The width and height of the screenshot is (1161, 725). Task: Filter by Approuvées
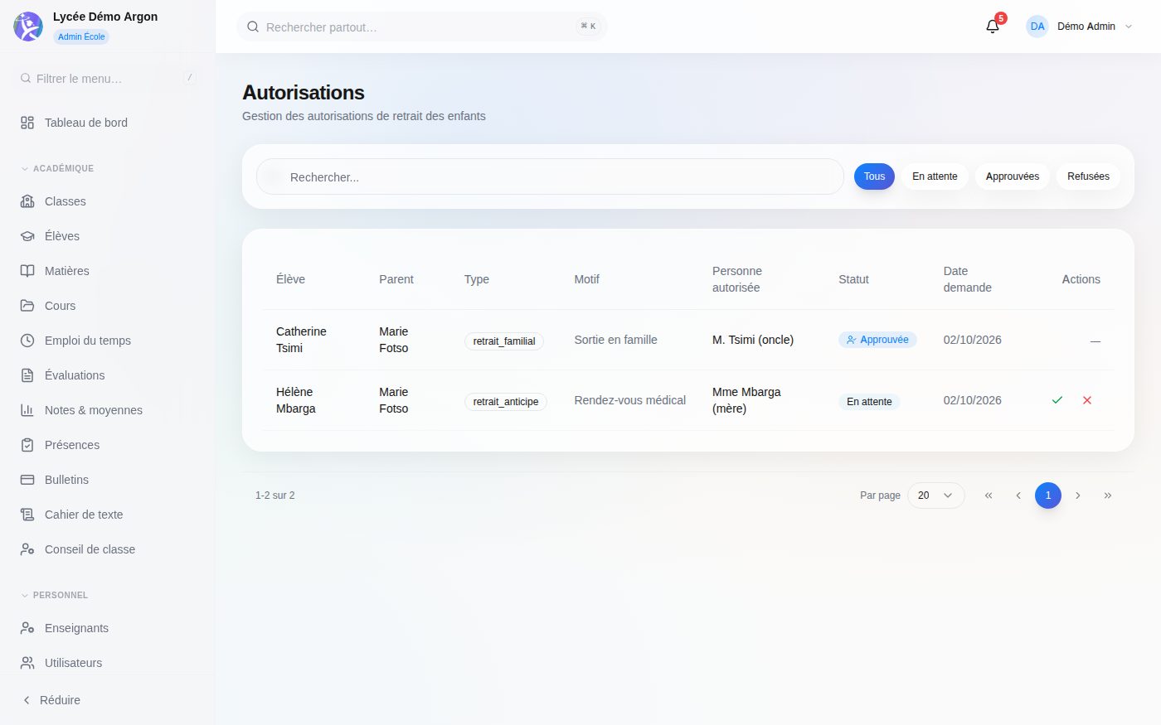1012,176
